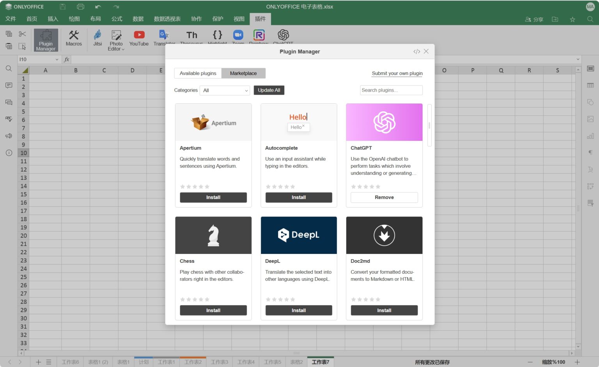
Task: Click the Plugin Manager icon
Action: (46, 40)
